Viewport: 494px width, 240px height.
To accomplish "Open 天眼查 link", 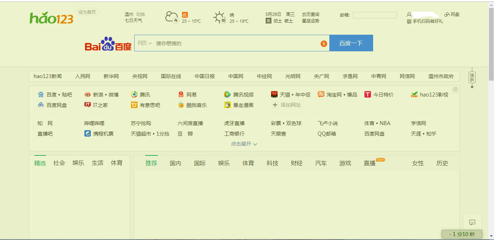I will click(278, 134).
